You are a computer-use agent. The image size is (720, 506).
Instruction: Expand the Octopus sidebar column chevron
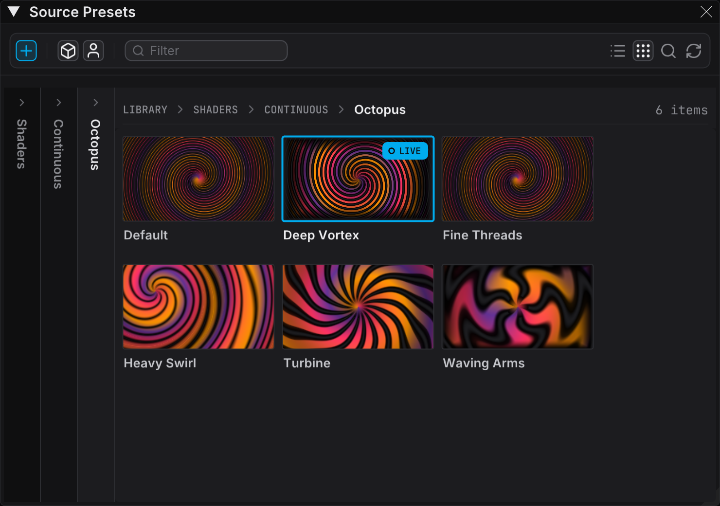[x=96, y=102]
